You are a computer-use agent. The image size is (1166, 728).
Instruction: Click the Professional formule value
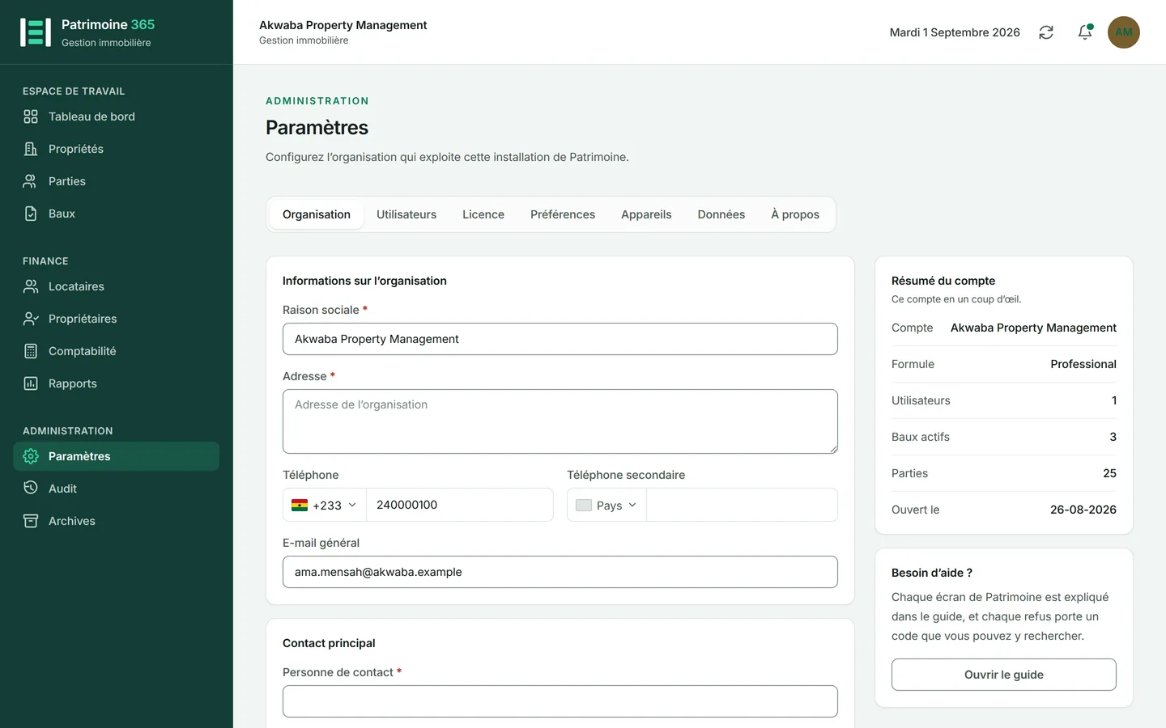(x=1083, y=364)
